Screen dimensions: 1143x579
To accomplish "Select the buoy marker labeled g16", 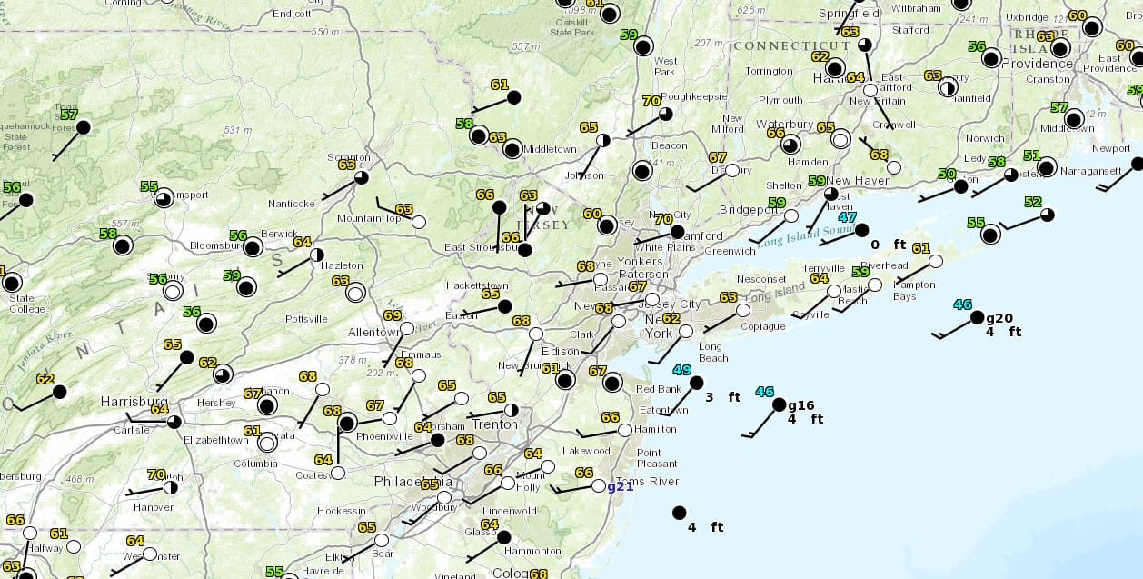I will [779, 404].
